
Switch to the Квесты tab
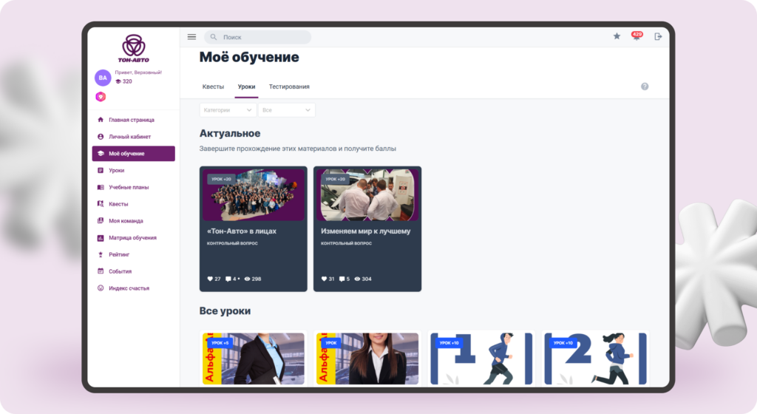(x=213, y=86)
